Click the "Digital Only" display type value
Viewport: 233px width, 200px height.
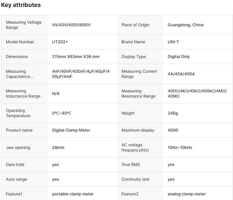[x=178, y=57]
